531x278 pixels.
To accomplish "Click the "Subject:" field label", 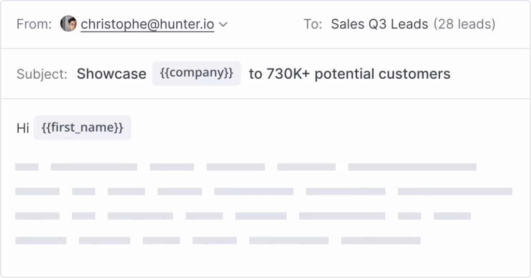I will (42, 74).
